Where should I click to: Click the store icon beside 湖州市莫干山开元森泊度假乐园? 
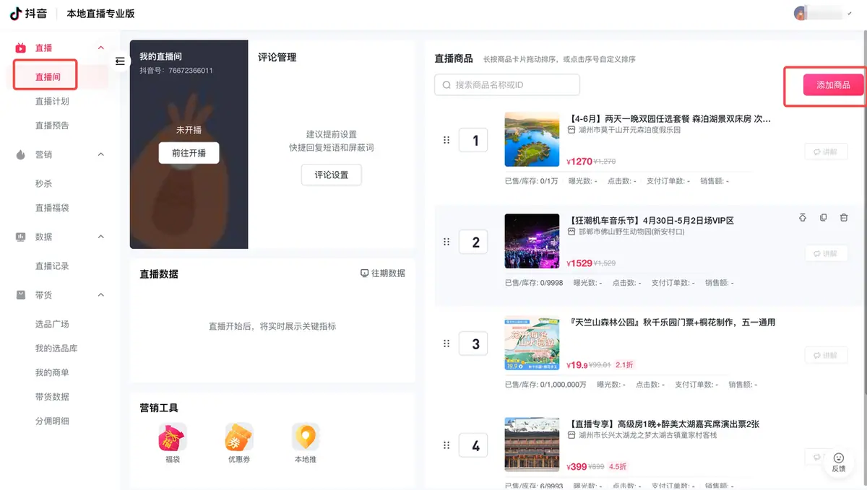(x=571, y=130)
